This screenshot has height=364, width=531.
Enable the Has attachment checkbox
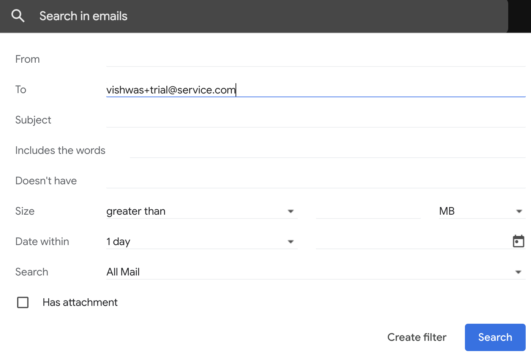click(x=23, y=302)
